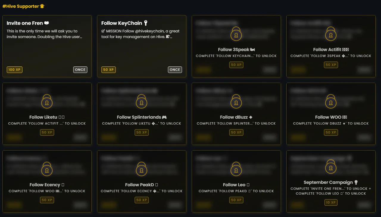Click the 10 XP badge on September Campaign
381x217 pixels.
click(331, 202)
